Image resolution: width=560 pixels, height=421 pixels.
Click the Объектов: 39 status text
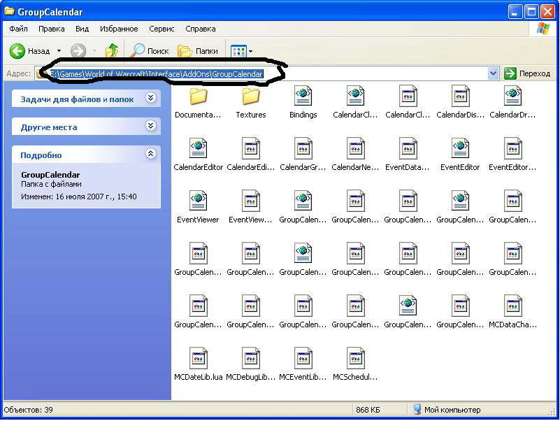coord(28,410)
